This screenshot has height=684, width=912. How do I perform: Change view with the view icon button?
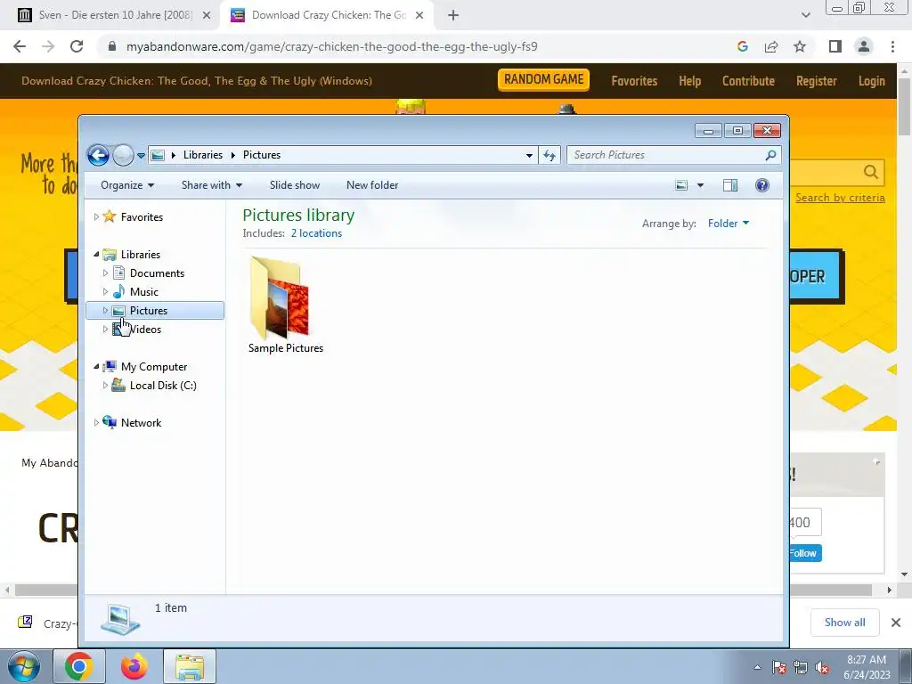(x=681, y=185)
